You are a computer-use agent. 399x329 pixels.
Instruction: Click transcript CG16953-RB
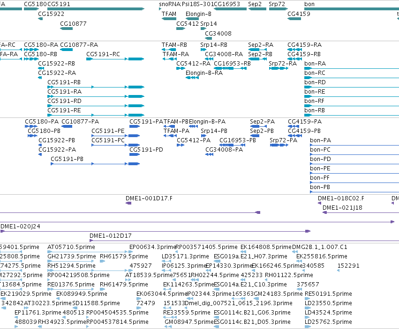coord(230,68)
